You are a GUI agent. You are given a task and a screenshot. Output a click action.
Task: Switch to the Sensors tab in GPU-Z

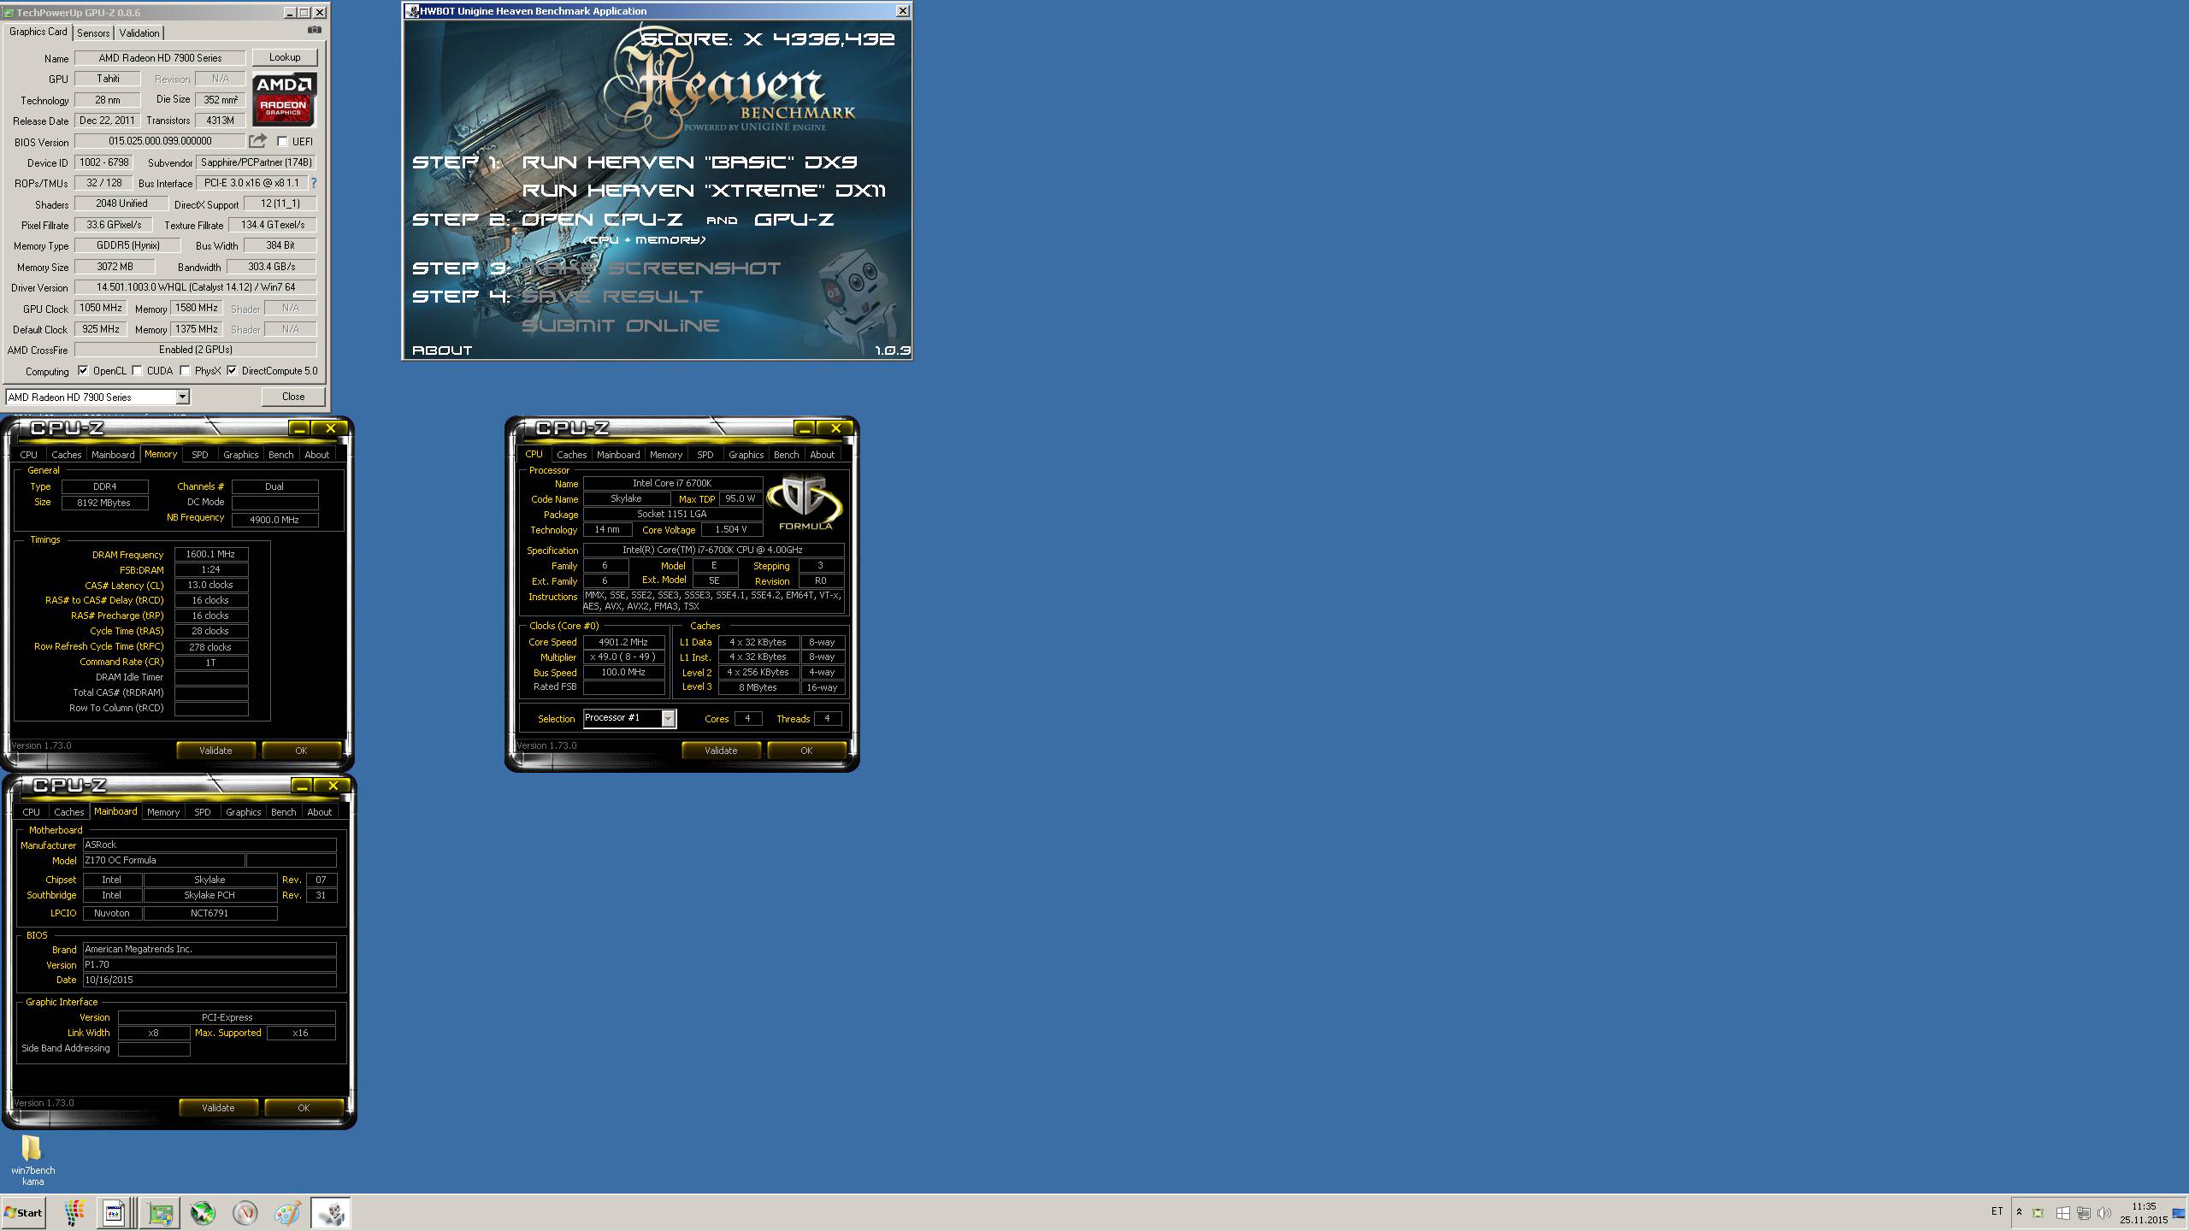93,32
